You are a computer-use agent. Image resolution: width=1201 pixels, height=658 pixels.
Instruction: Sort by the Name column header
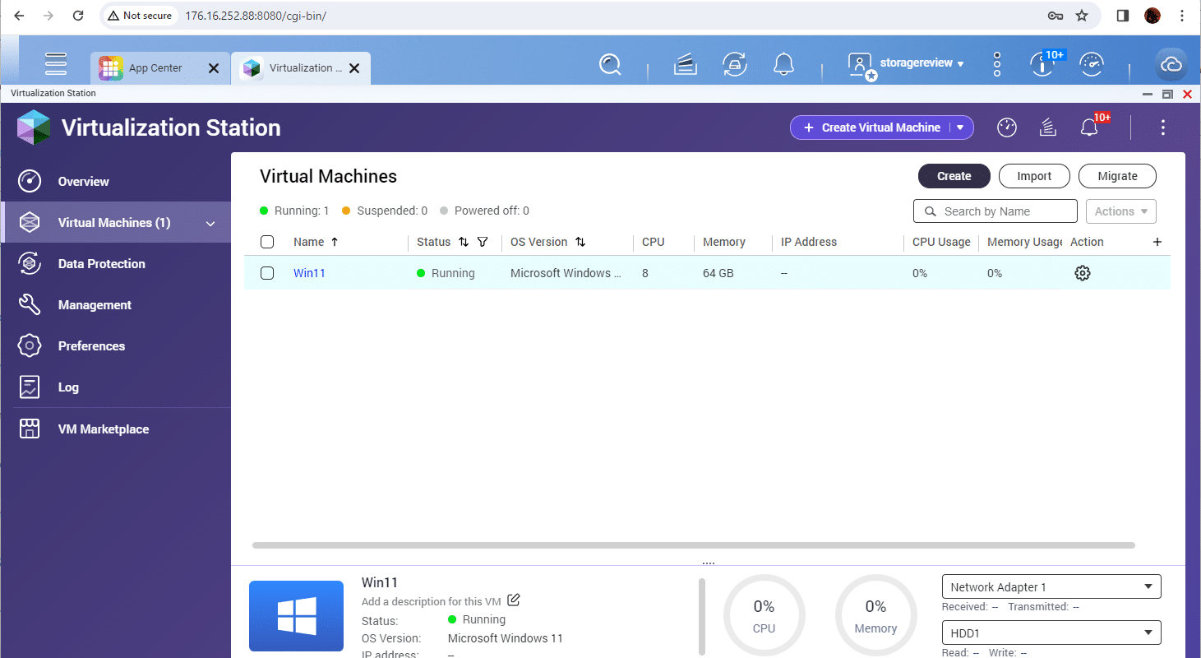(316, 242)
